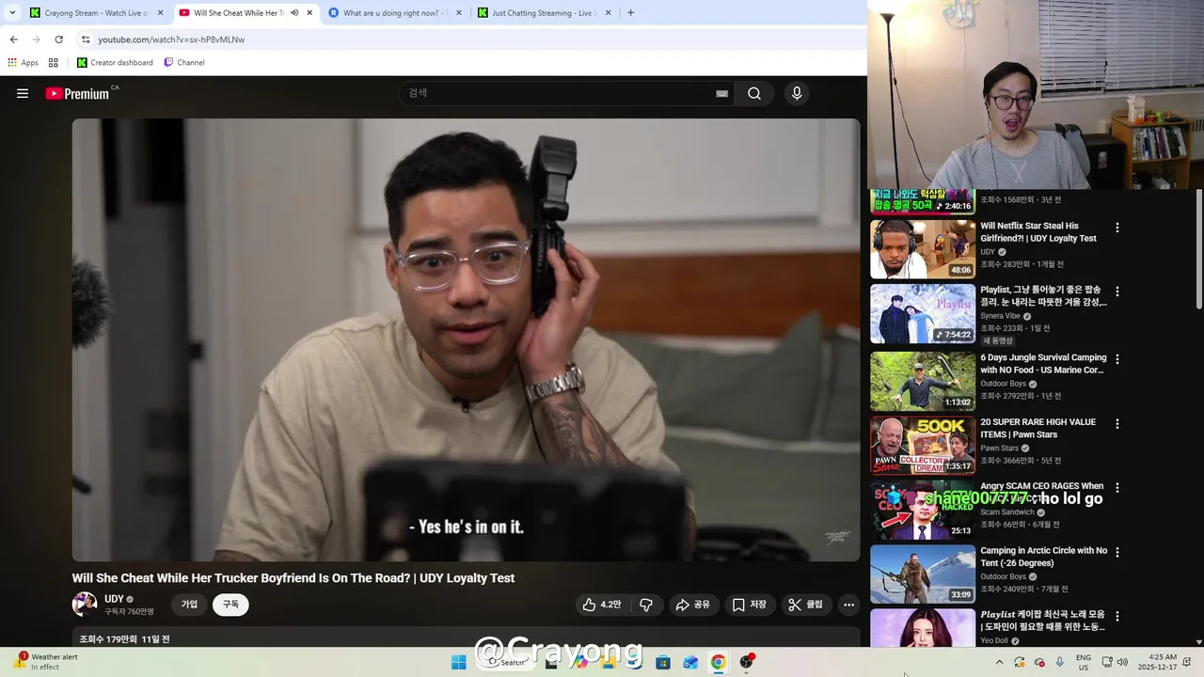Open Pawn Stars channel name

[1000, 449]
